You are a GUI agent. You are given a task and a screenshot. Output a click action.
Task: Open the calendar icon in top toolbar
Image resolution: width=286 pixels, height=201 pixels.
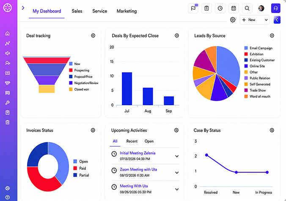tap(234, 8)
